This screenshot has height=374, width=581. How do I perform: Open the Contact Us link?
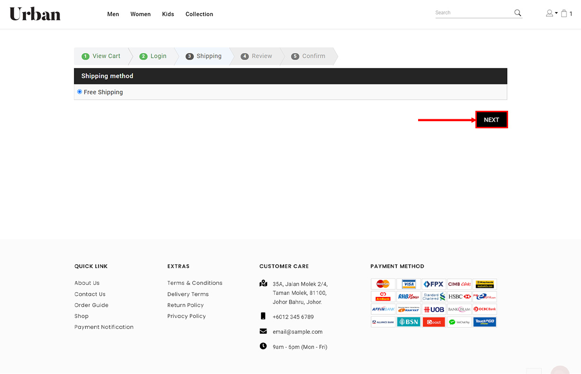click(x=90, y=294)
